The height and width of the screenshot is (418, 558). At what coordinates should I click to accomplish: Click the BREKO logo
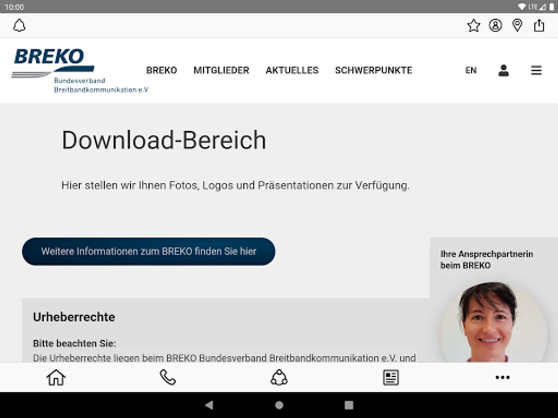[80, 70]
